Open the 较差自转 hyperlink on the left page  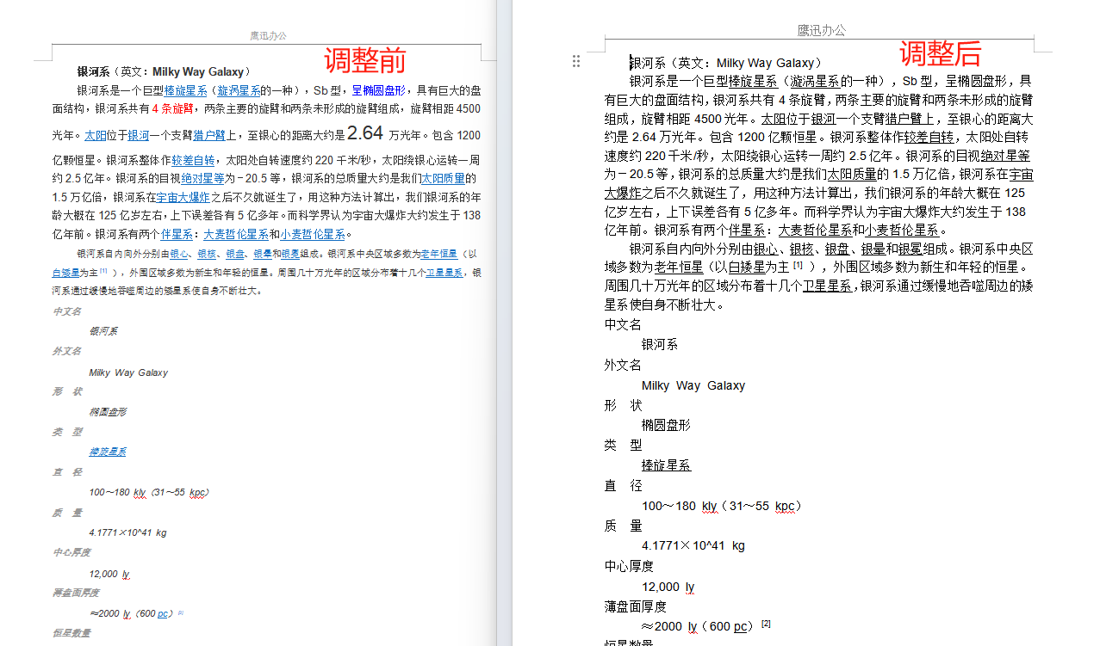click(x=193, y=160)
